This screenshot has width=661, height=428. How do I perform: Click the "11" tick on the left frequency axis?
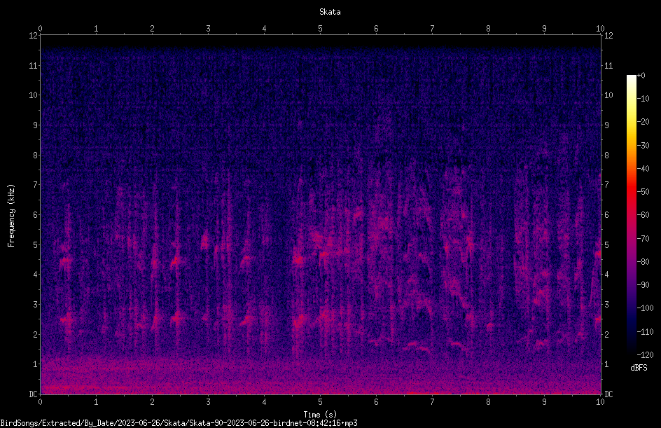33,65
